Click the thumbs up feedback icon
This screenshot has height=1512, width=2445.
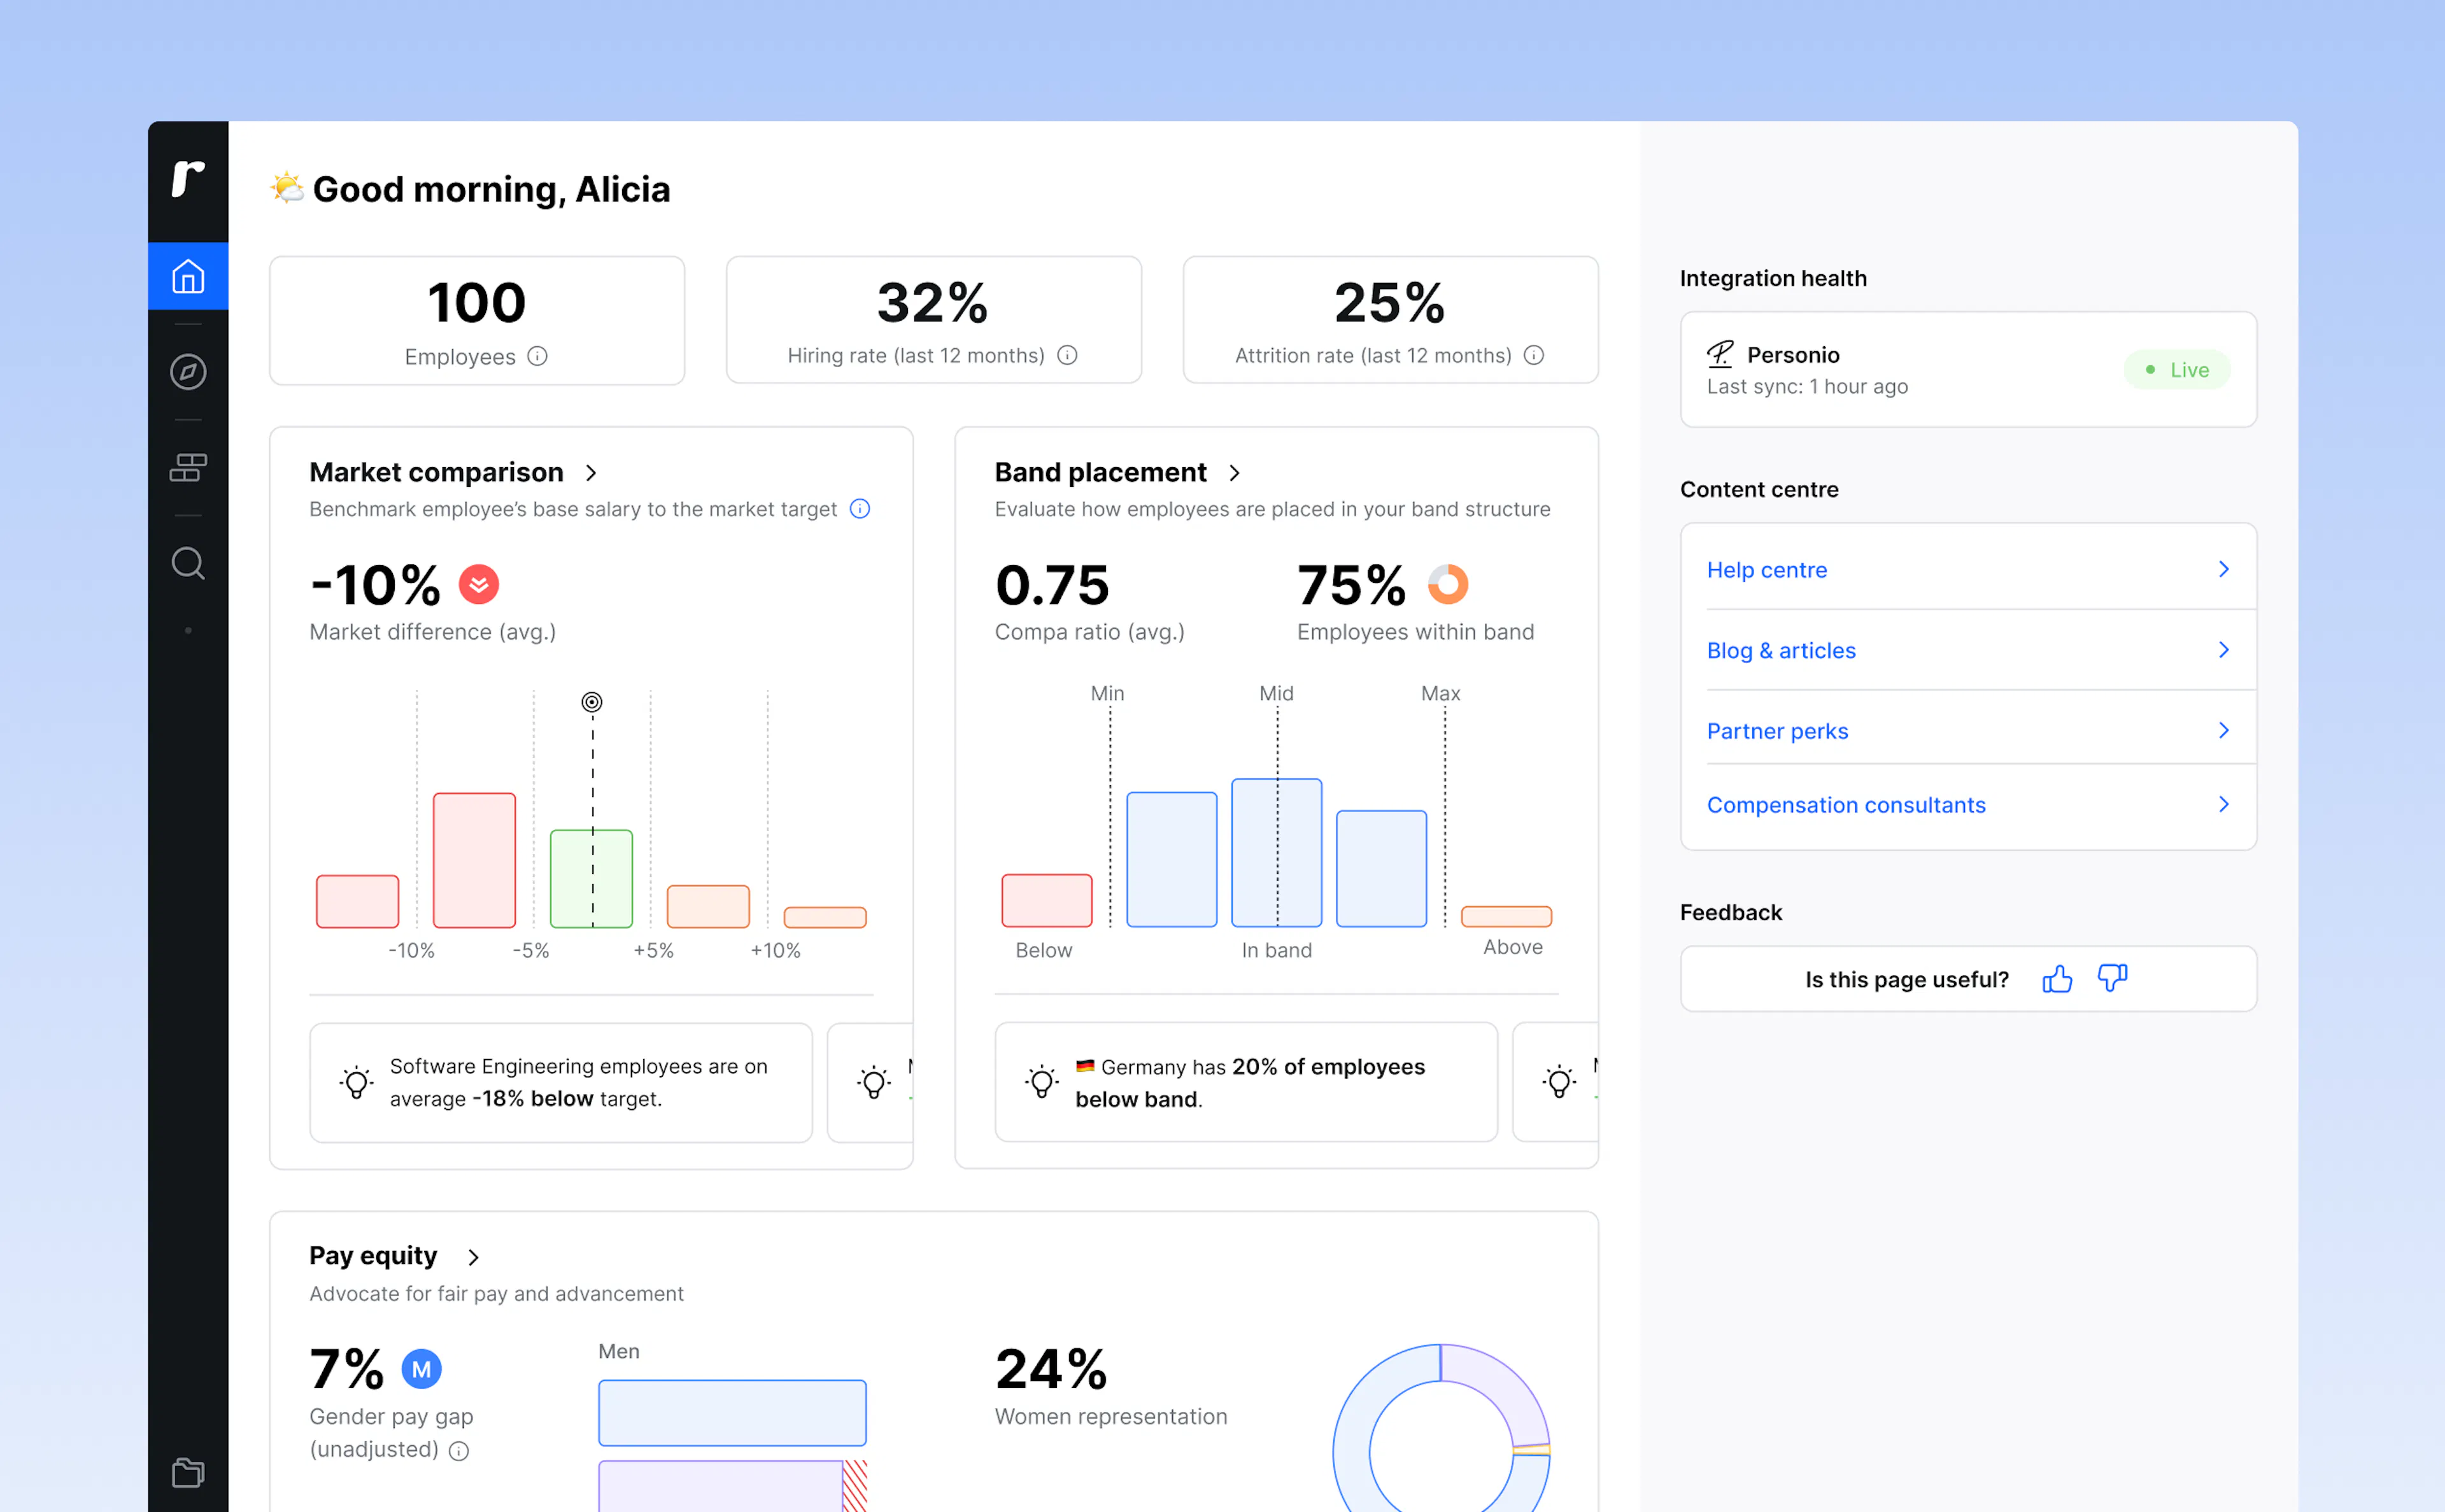pyautogui.click(x=2057, y=978)
